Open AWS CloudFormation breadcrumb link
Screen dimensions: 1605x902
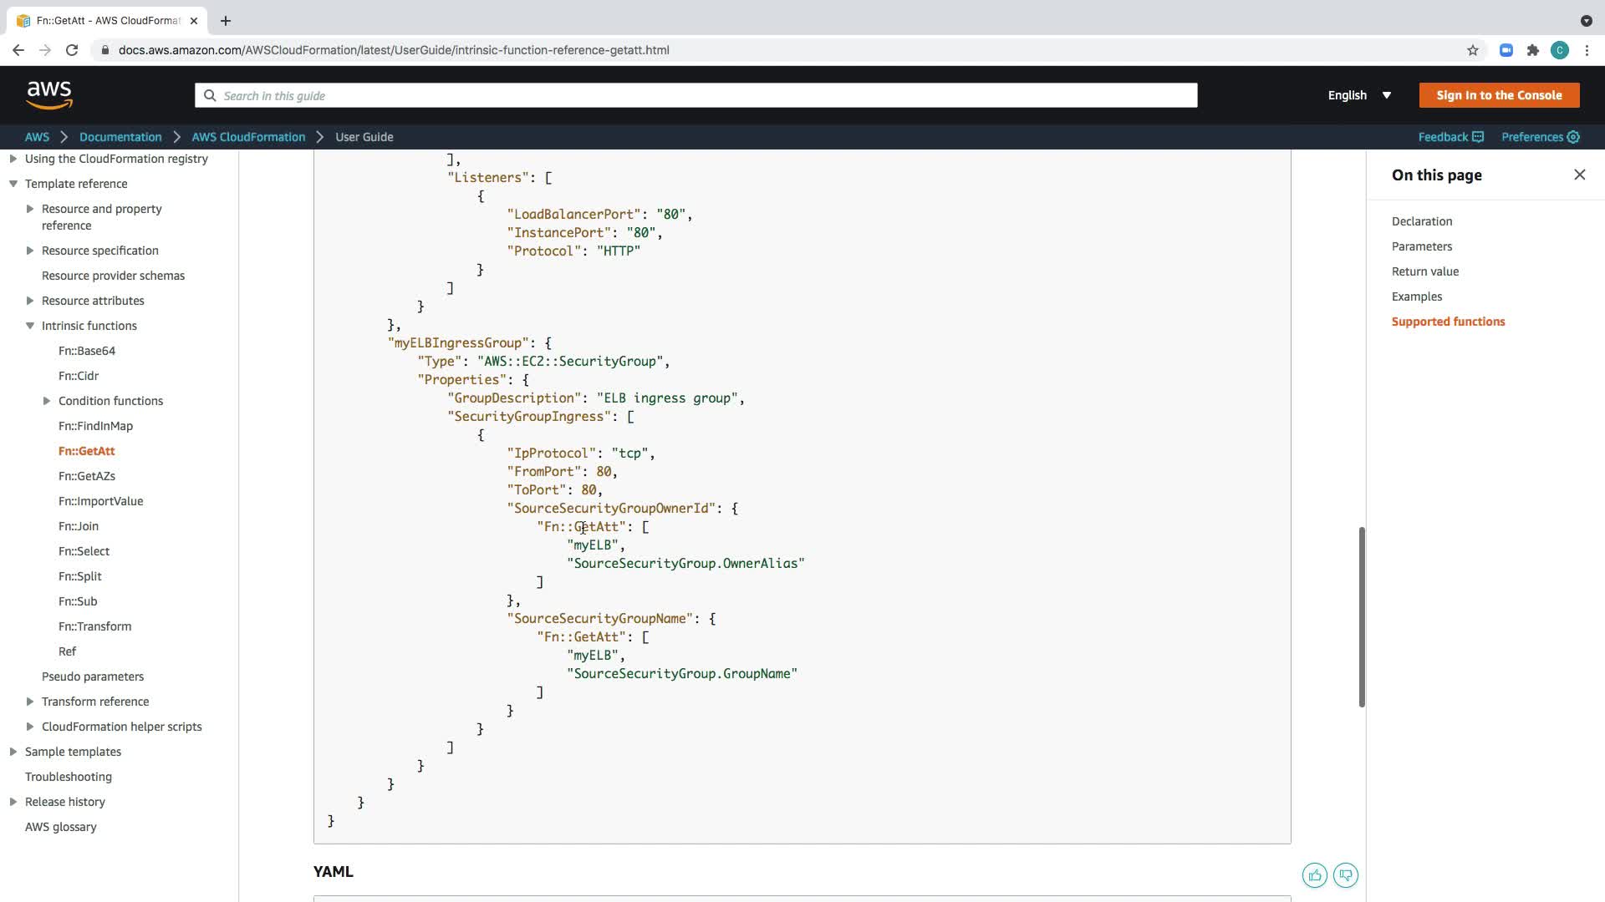[x=248, y=137]
